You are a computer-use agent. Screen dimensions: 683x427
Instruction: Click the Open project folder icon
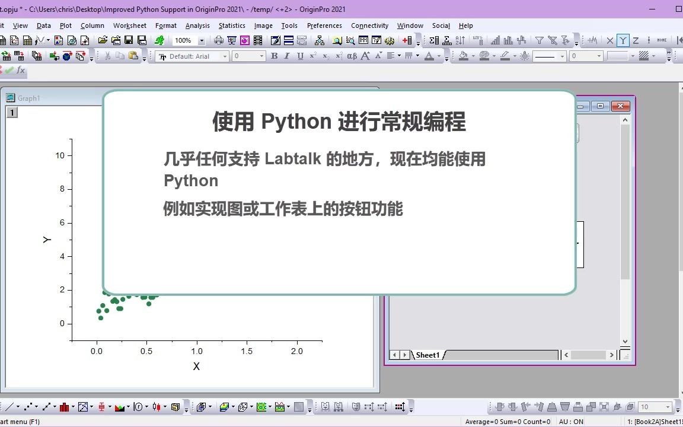point(103,40)
